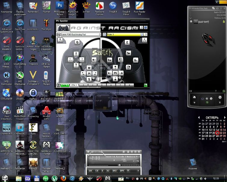The image size is (227, 182).
Task: Click the Xpadder gamepad taskbar button
Action: 108,178
